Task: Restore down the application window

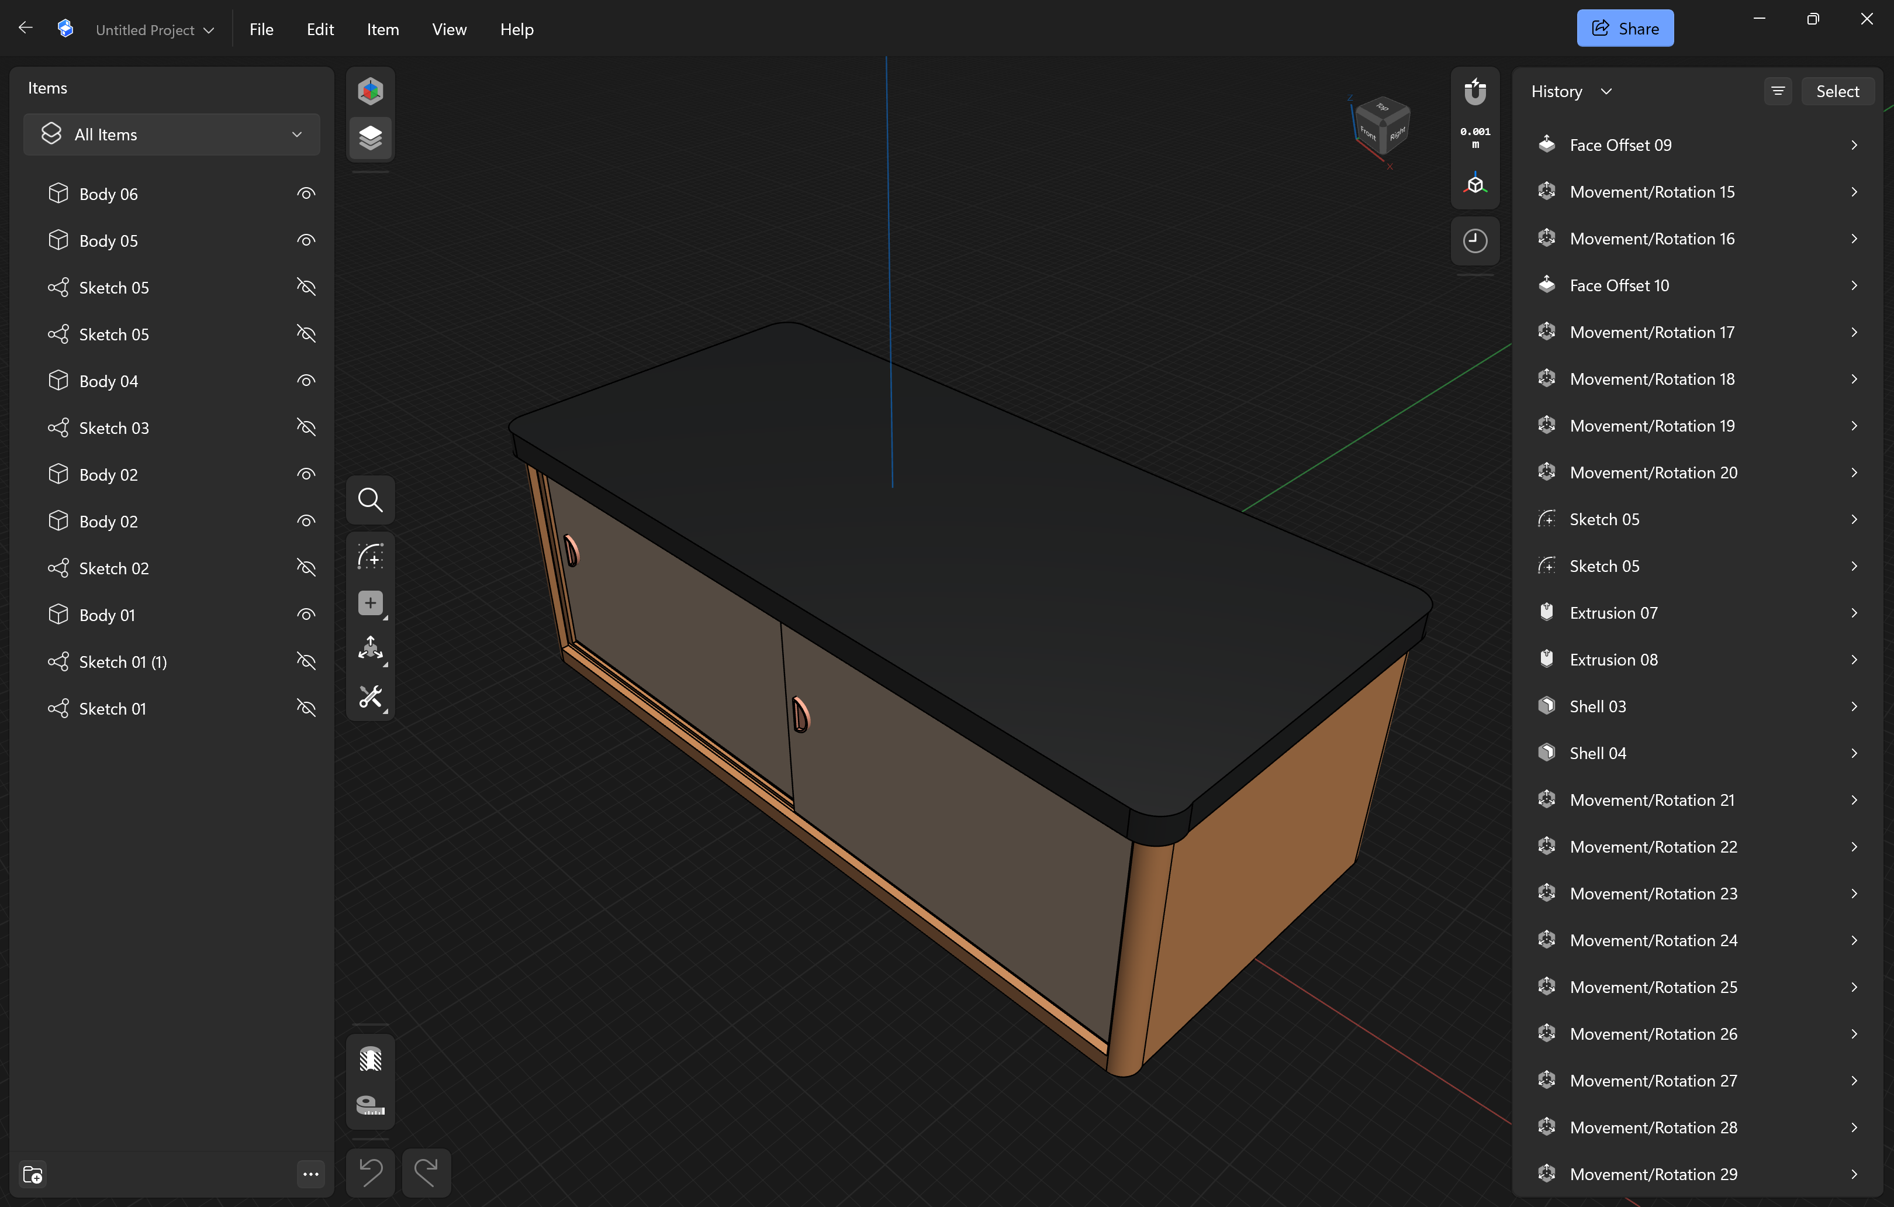Action: (x=1813, y=19)
